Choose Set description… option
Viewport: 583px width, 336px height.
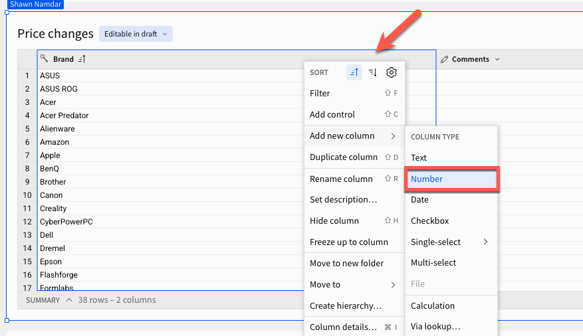pyautogui.click(x=354, y=200)
